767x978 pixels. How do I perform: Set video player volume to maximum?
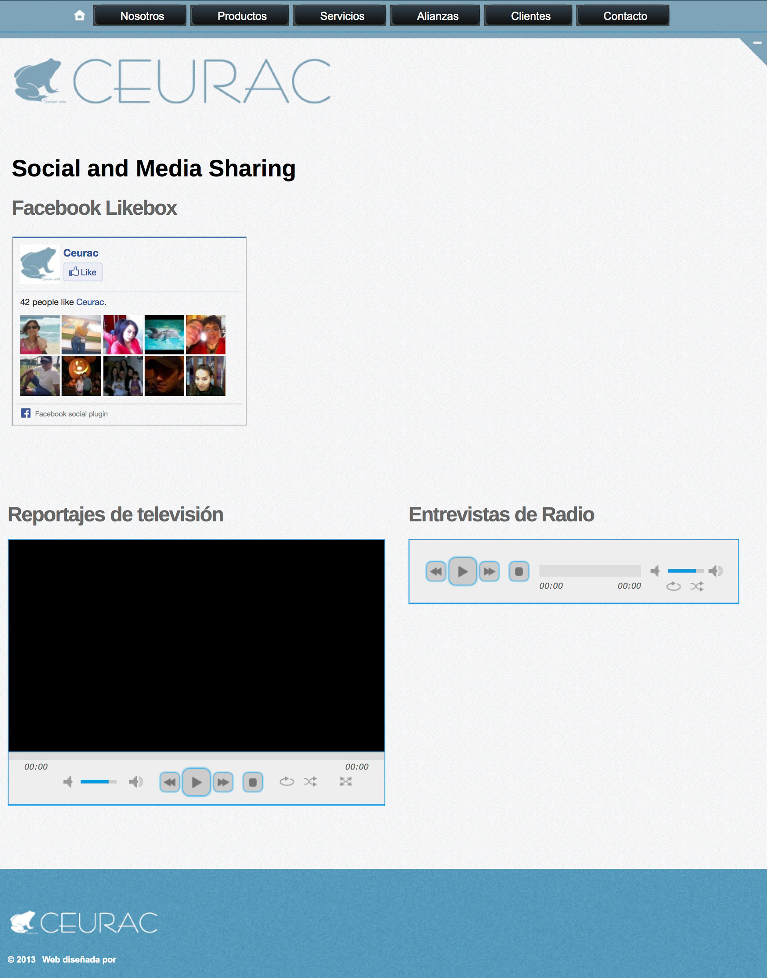pos(136,782)
